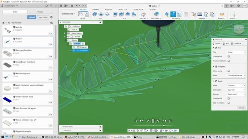Click My First Project breadcrumb
248x139 pixels.
coord(14,23)
